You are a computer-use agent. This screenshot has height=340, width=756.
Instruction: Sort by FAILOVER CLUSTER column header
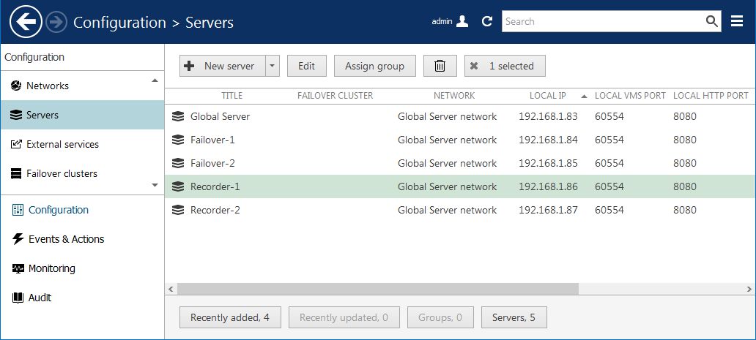[x=335, y=96]
